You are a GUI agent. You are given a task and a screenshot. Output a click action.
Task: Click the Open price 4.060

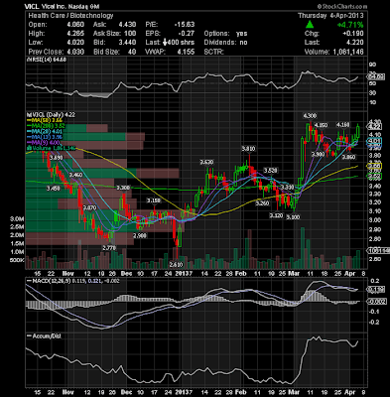coord(74,25)
